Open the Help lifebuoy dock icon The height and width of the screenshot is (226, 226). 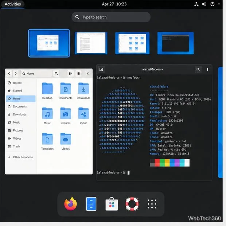132,204
